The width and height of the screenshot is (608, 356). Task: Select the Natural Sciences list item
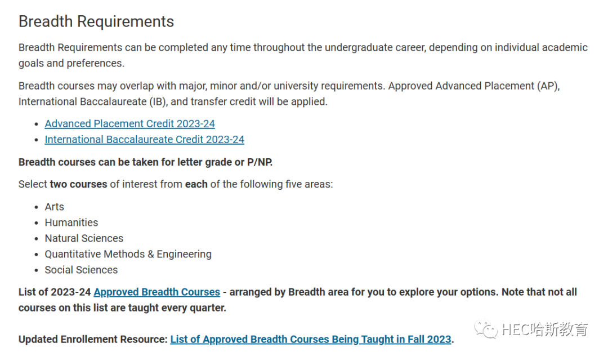click(x=84, y=238)
